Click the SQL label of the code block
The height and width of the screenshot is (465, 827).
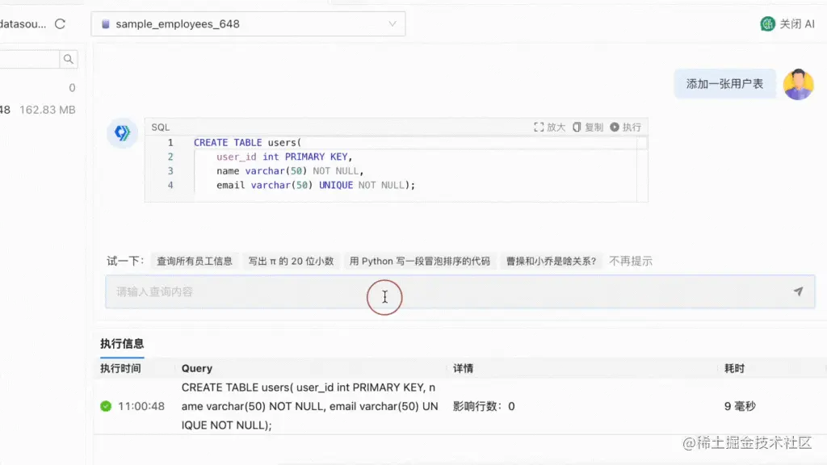click(x=161, y=127)
